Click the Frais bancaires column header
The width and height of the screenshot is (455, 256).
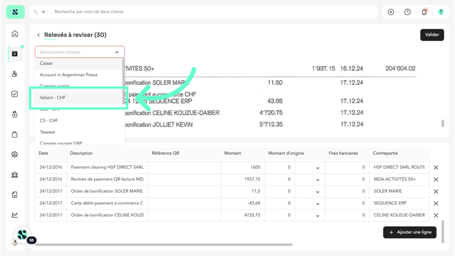pyautogui.click(x=343, y=153)
